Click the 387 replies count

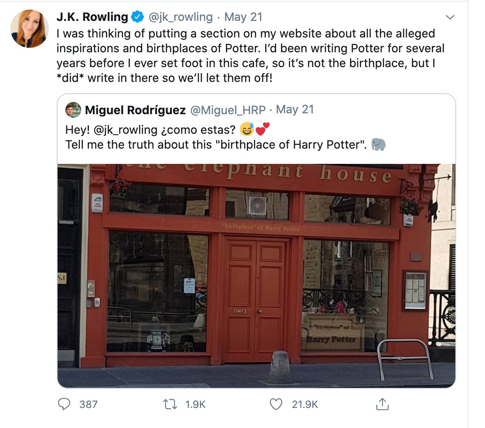pos(89,404)
